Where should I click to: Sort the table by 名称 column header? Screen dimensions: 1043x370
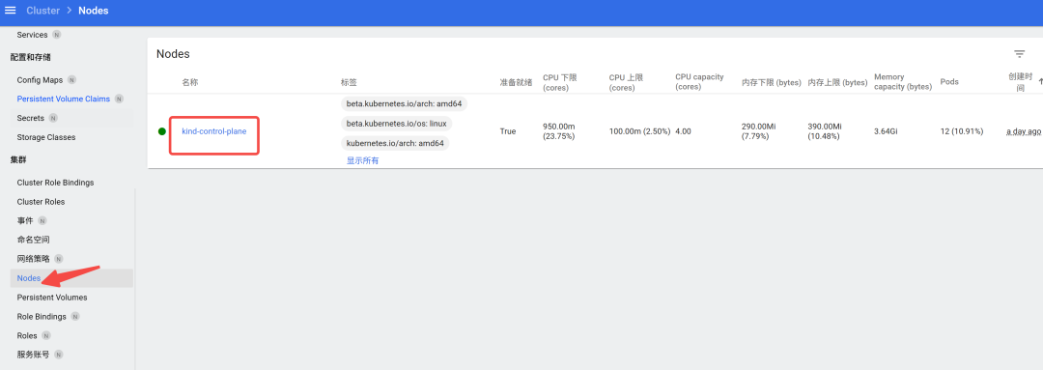point(190,82)
